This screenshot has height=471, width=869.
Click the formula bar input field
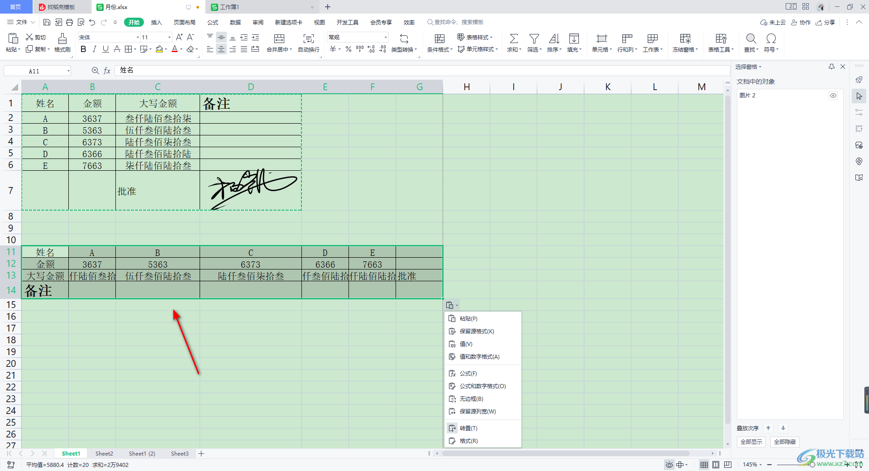coord(422,70)
